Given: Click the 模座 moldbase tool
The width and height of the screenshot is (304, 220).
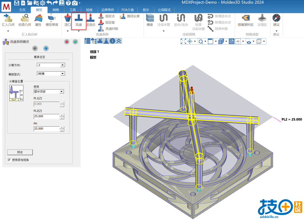Looking at the screenshot, I should [150, 20].
